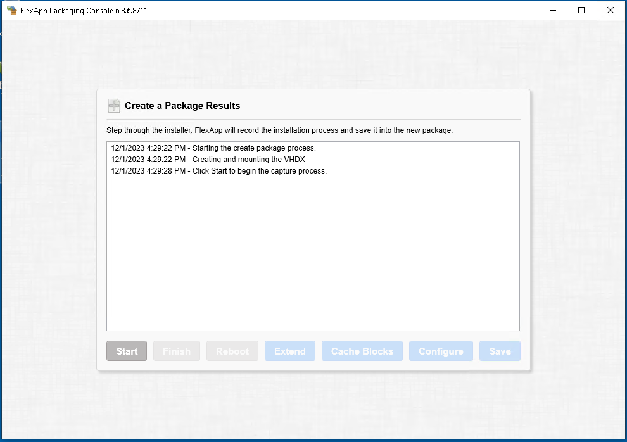The height and width of the screenshot is (442, 627).
Task: Click the Extend button
Action: tap(290, 351)
